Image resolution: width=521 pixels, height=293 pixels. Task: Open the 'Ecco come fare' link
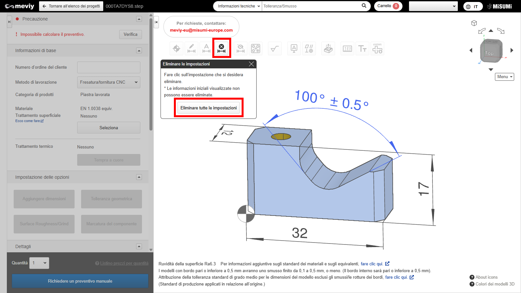click(29, 121)
